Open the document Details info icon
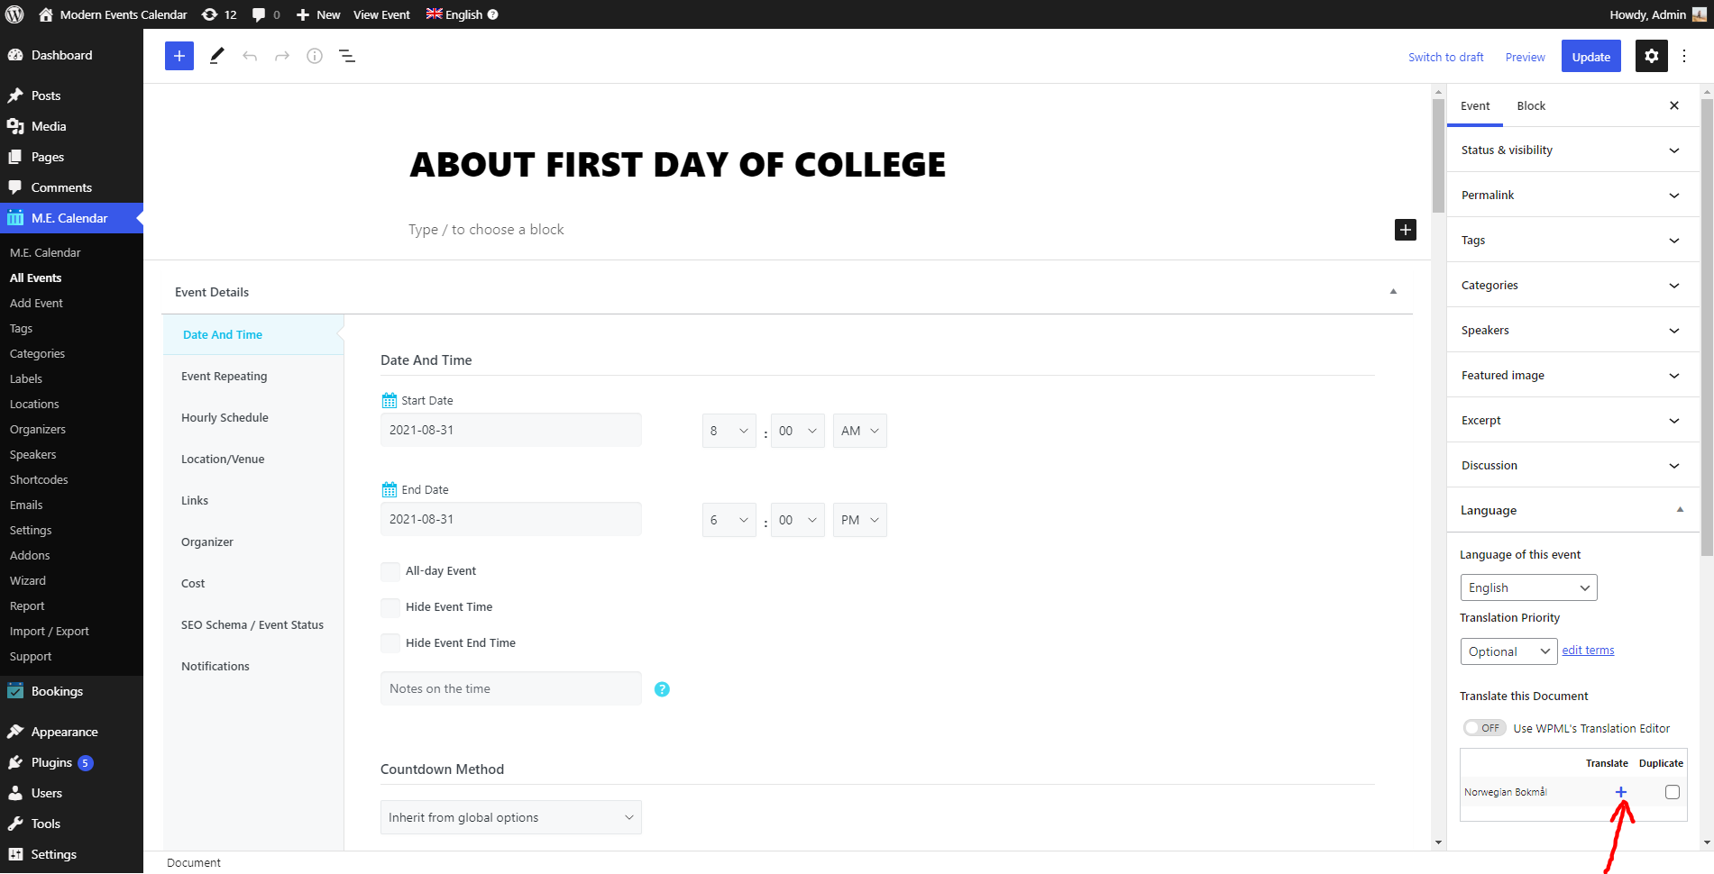 [x=314, y=56]
